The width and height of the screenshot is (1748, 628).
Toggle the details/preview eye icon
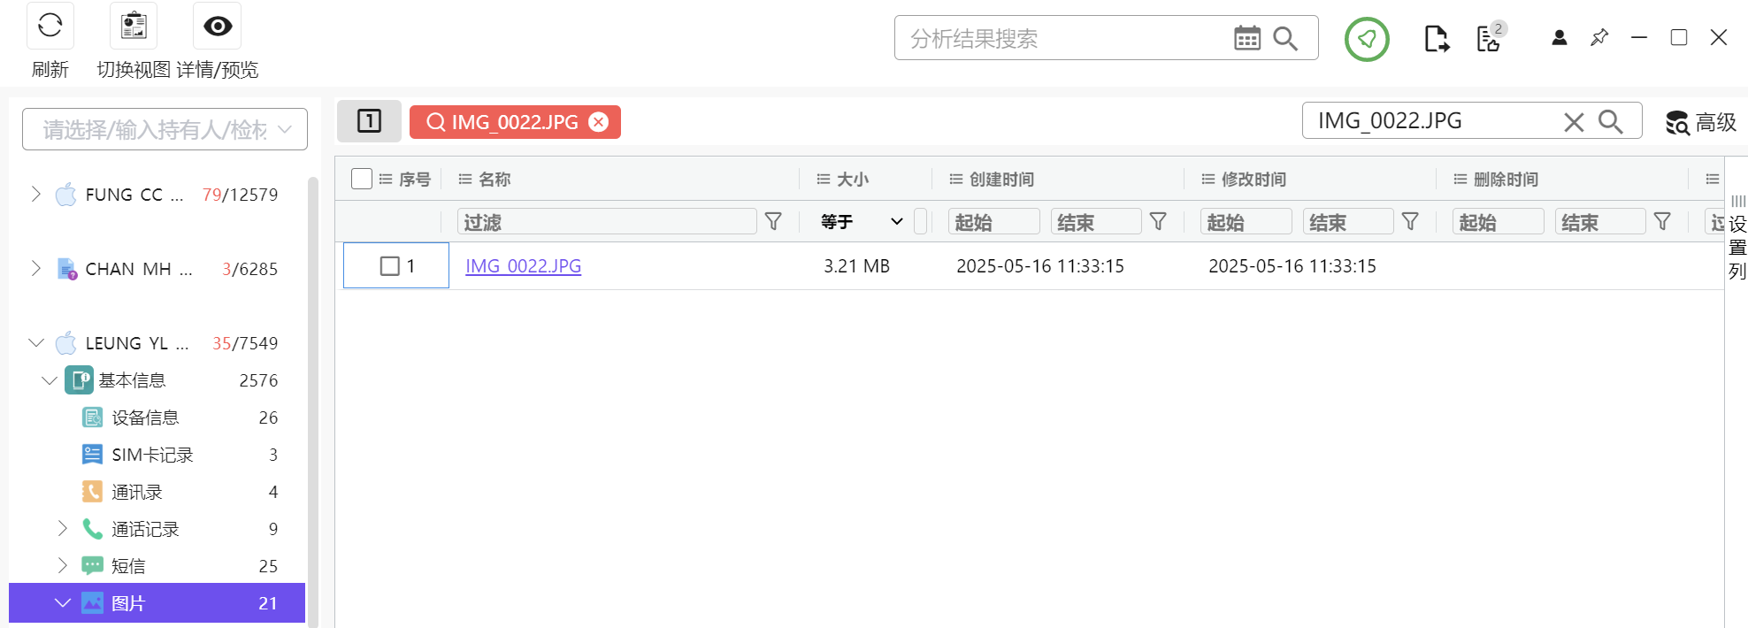pyautogui.click(x=218, y=26)
